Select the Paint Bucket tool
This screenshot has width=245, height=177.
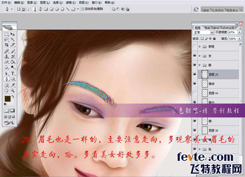point(13,62)
